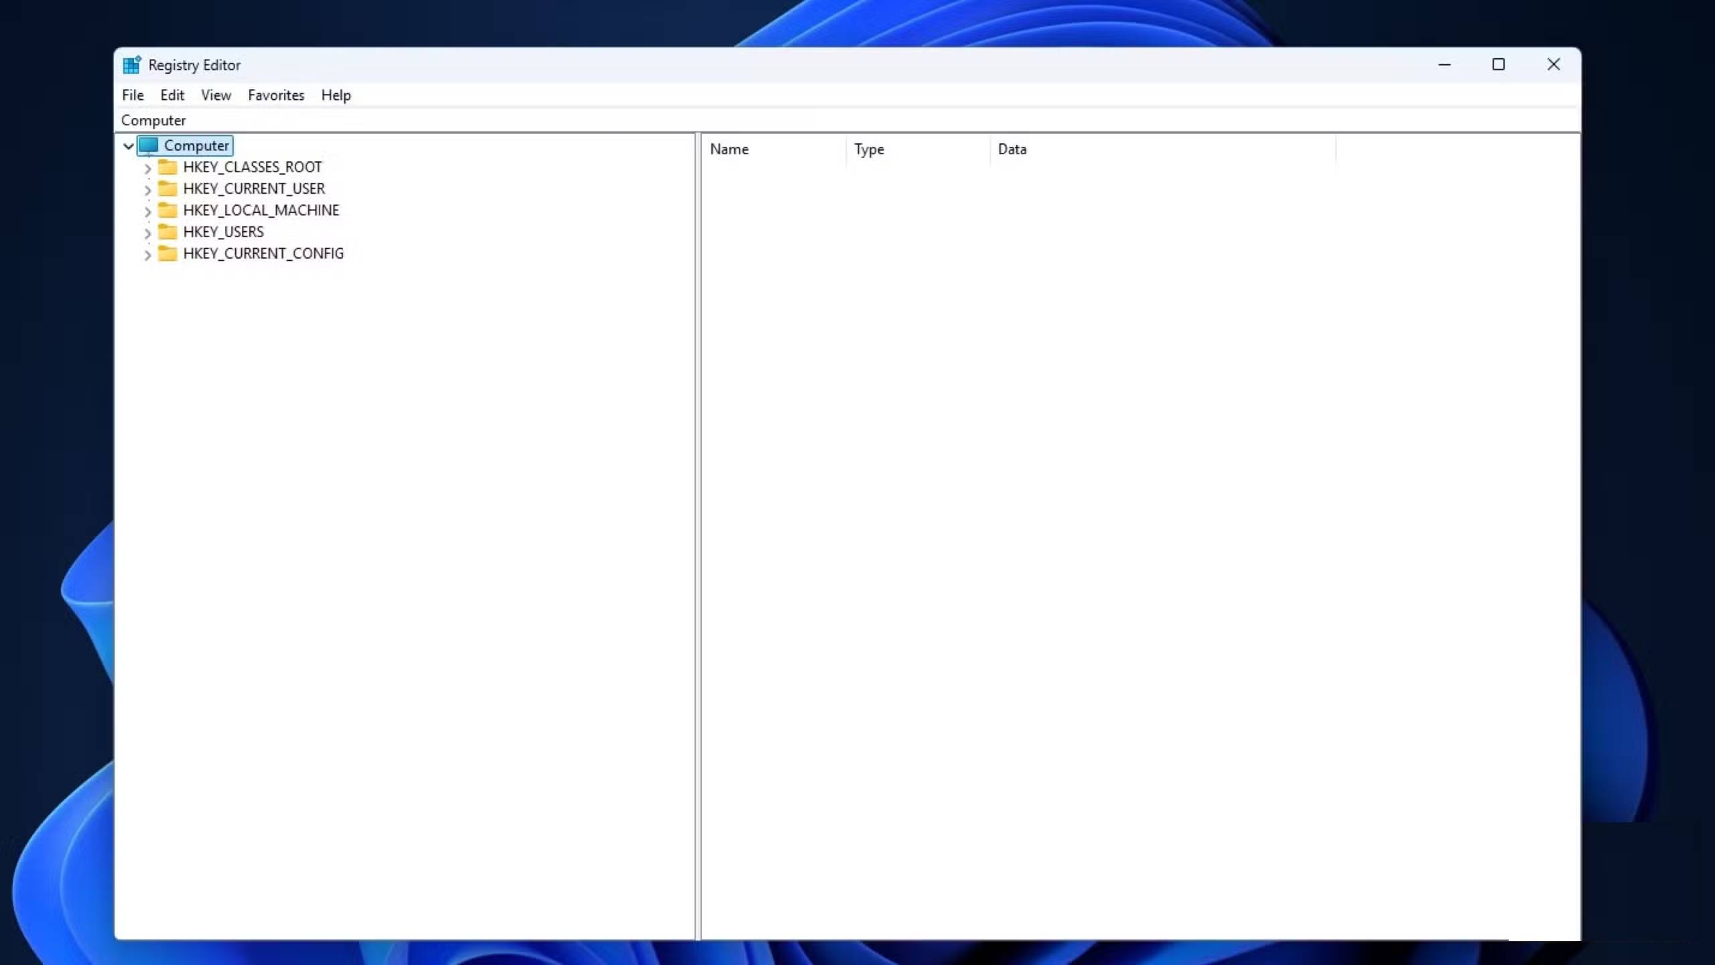
Task: Open the Favorites menu
Action: (276, 95)
